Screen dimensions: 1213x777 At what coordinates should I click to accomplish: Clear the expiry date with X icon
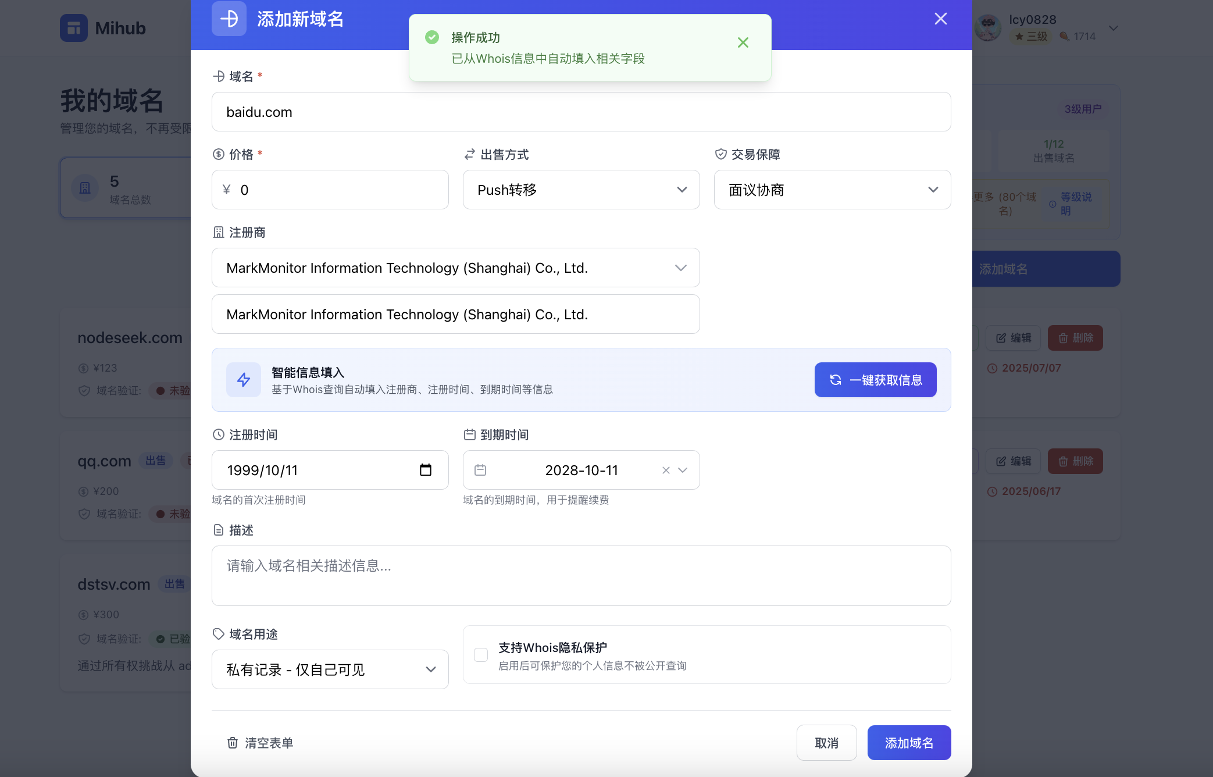click(666, 470)
